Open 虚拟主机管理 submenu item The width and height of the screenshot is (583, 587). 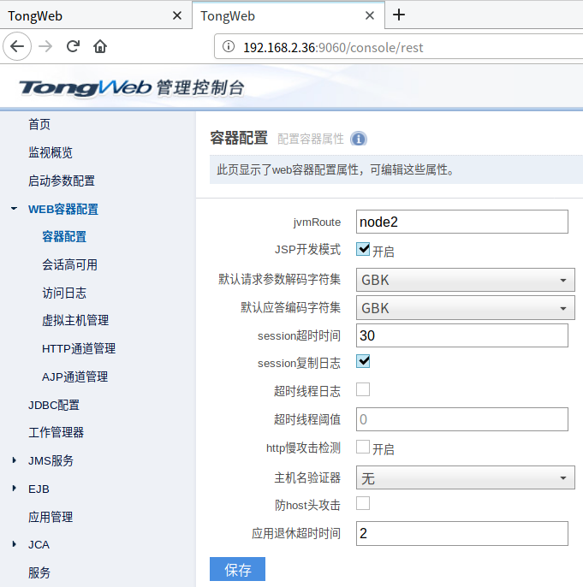point(75,320)
